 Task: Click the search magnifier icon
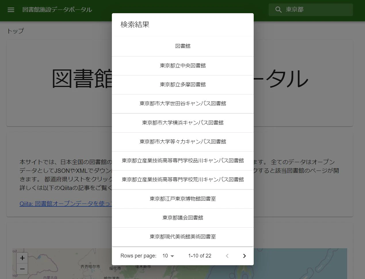[278, 10]
